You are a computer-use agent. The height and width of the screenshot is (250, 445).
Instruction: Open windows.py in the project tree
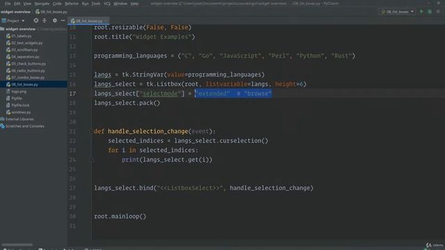(x=21, y=112)
